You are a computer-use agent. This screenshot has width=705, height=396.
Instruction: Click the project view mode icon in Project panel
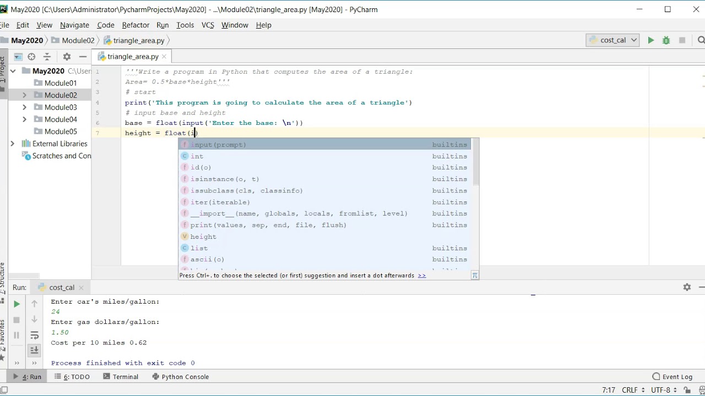pyautogui.click(x=18, y=57)
